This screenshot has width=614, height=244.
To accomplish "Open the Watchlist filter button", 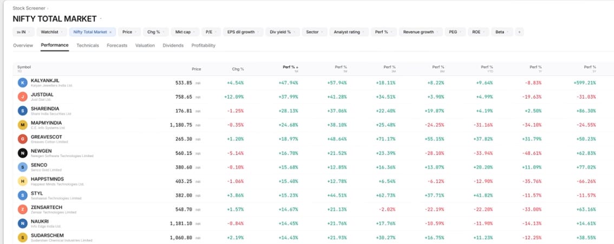I will point(51,32).
